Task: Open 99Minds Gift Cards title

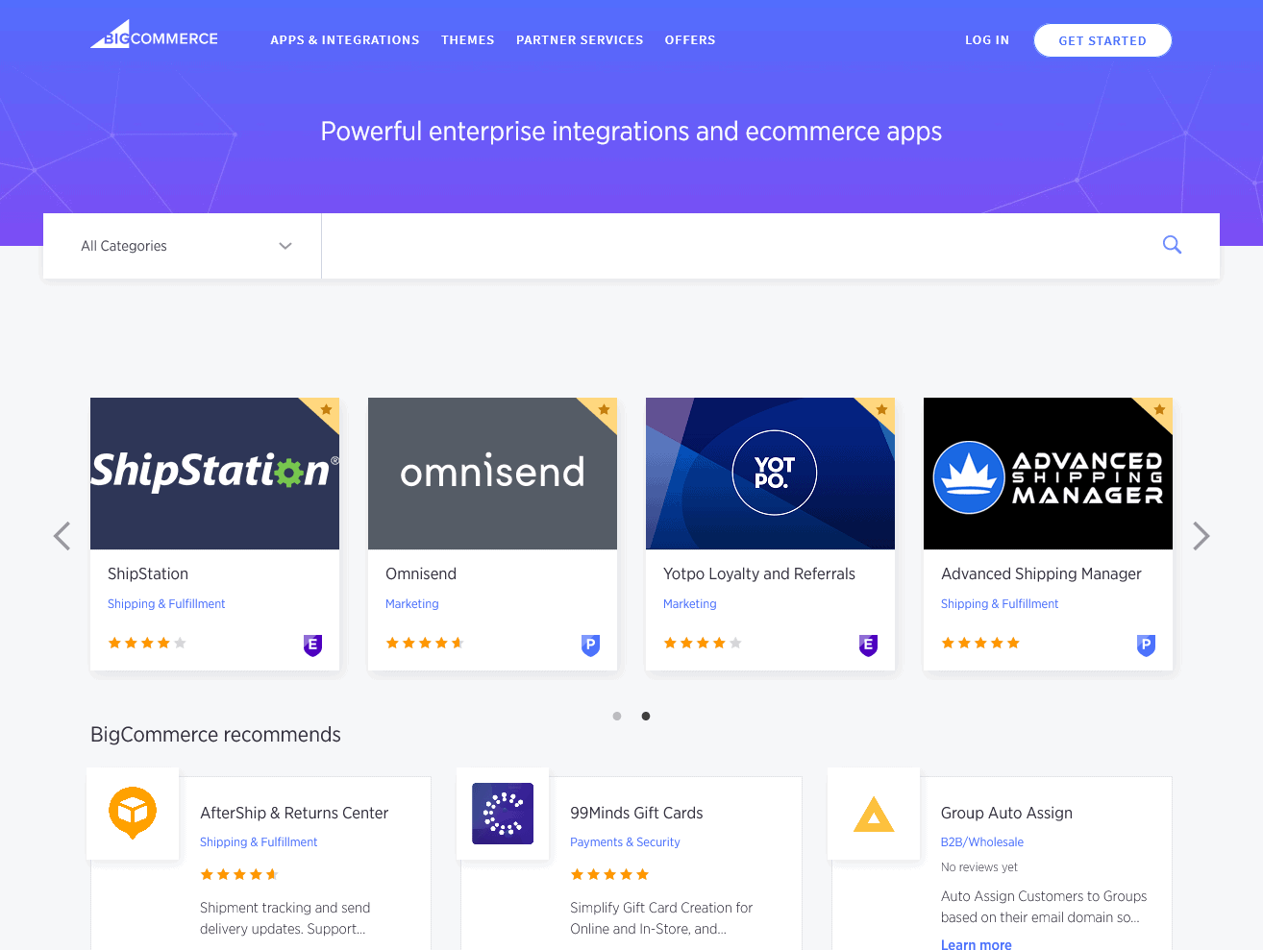Action: 636,813
